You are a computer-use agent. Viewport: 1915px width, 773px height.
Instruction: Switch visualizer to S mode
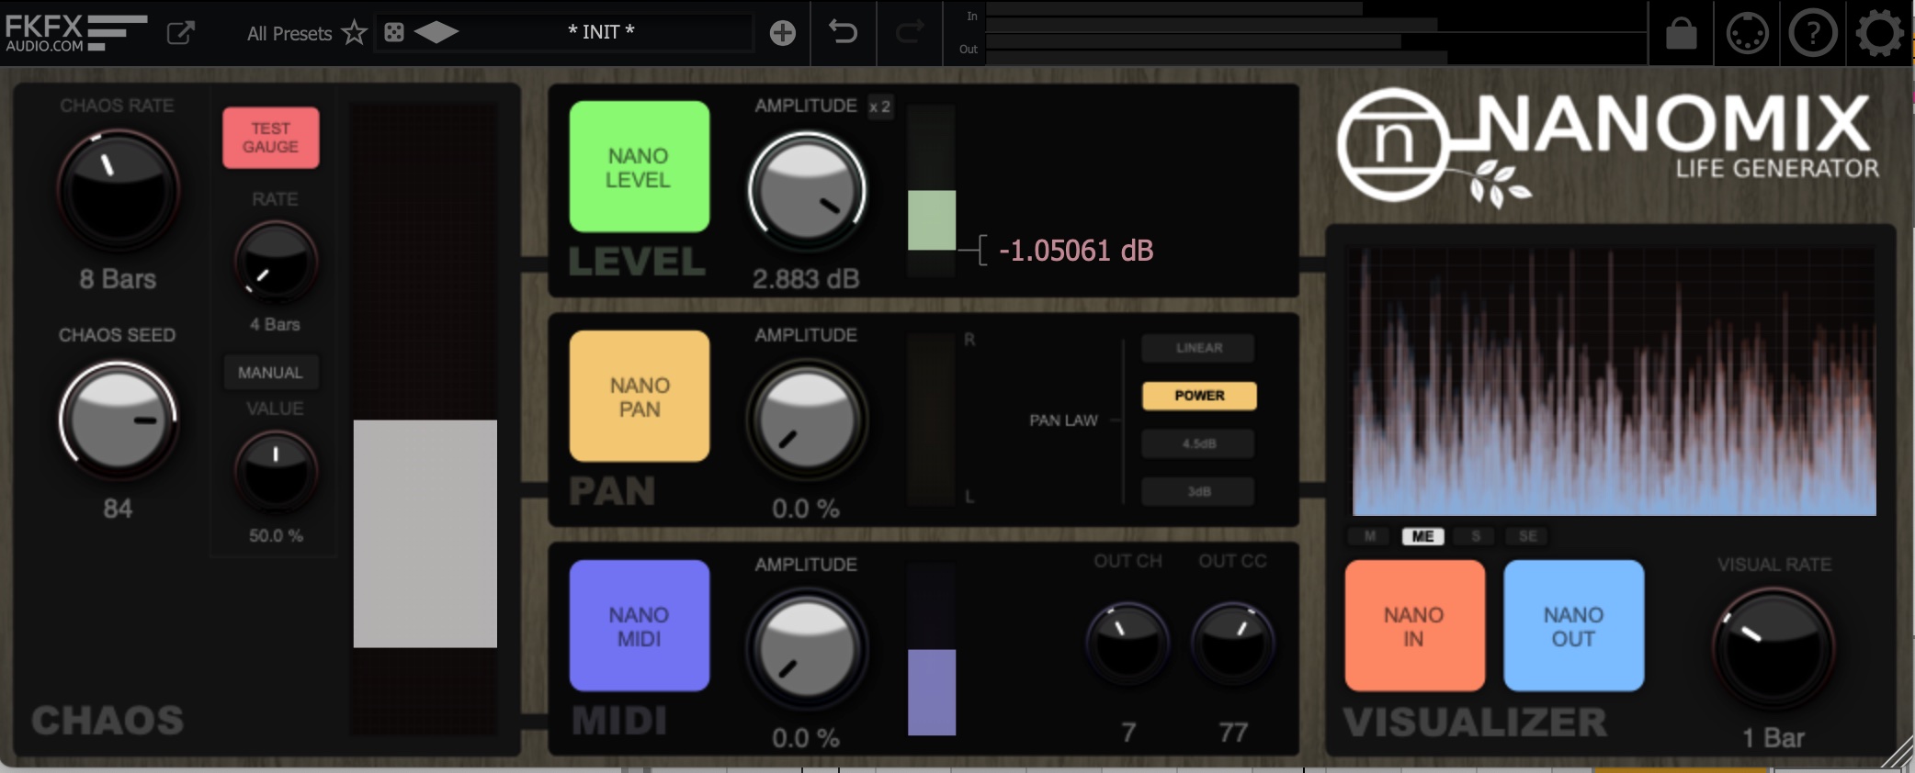coord(1476,536)
